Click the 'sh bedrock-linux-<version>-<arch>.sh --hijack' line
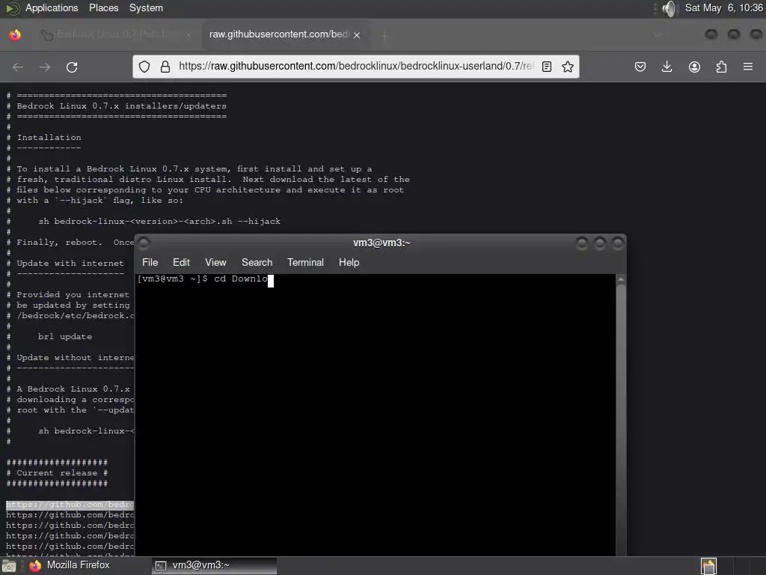Viewport: 766px width, 575px height. tap(160, 222)
